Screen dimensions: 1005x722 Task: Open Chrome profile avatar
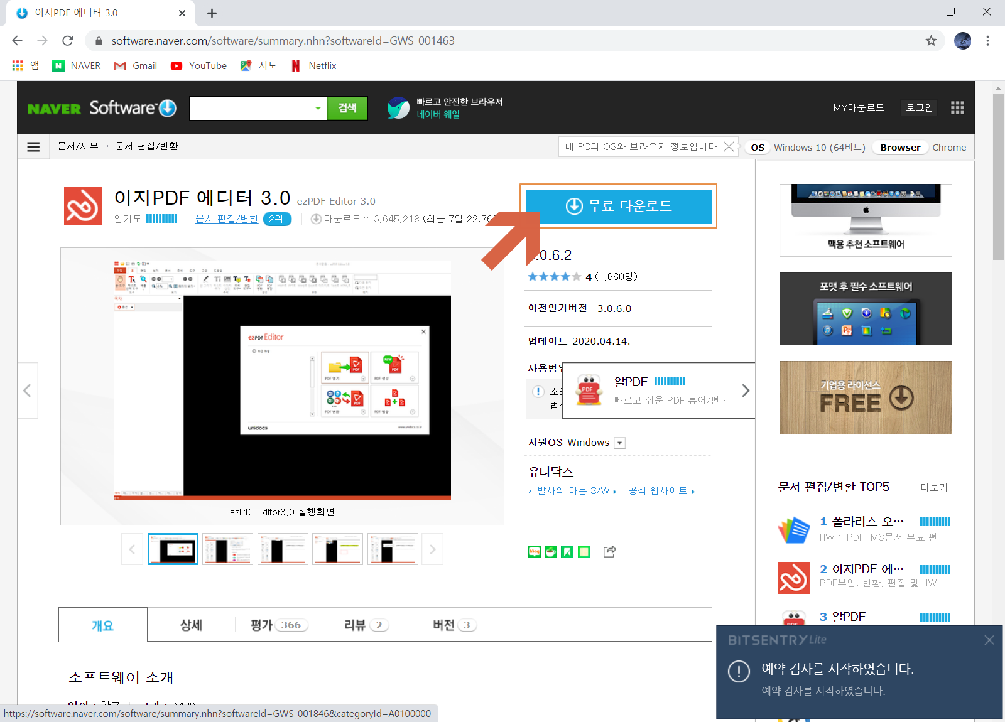(x=962, y=41)
